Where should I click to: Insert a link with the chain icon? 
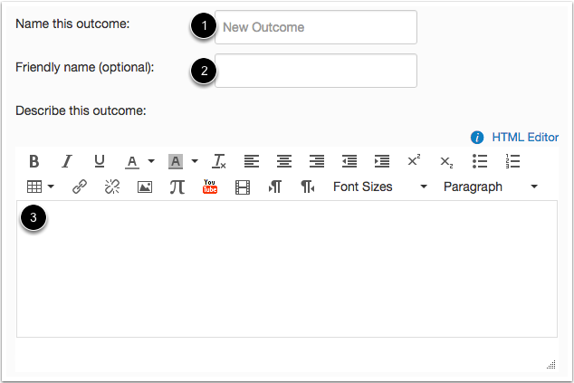click(80, 187)
